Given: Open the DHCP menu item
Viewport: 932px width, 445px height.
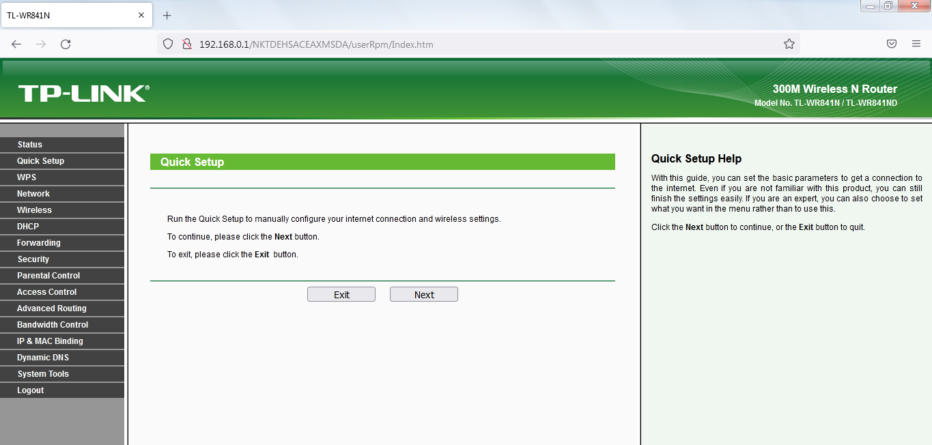Looking at the screenshot, I should coord(62,227).
